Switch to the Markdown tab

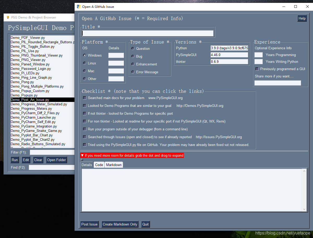point(114,165)
